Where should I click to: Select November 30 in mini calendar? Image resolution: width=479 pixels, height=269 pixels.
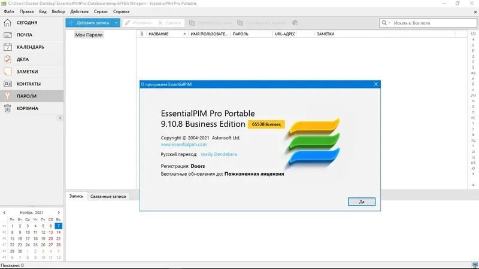click(x=20, y=251)
